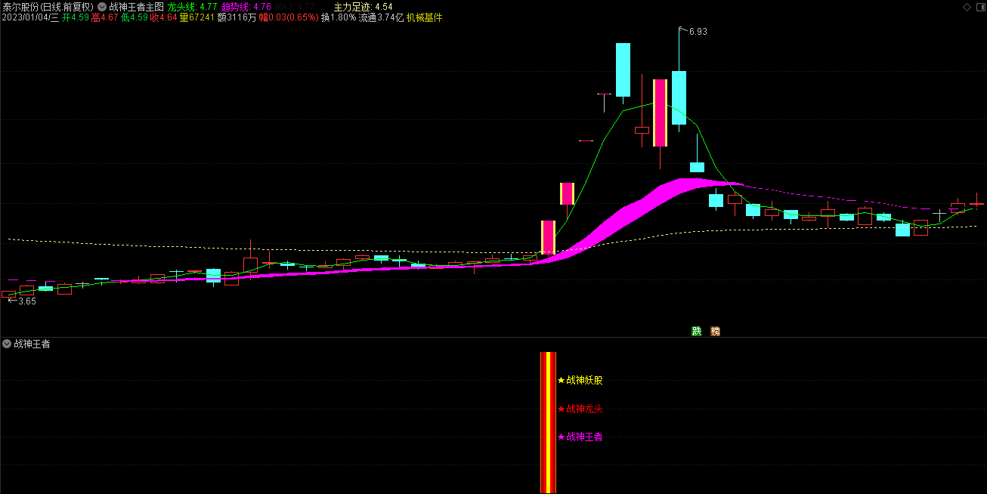
Task: Click the diamond icon at top right
Action: point(967,7)
